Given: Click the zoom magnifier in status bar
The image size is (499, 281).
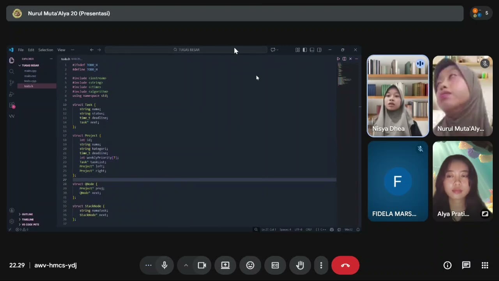Looking at the screenshot, I should (256, 229).
